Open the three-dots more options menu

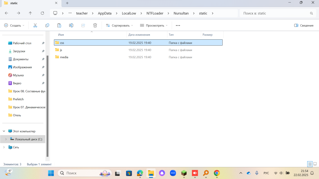(178, 26)
